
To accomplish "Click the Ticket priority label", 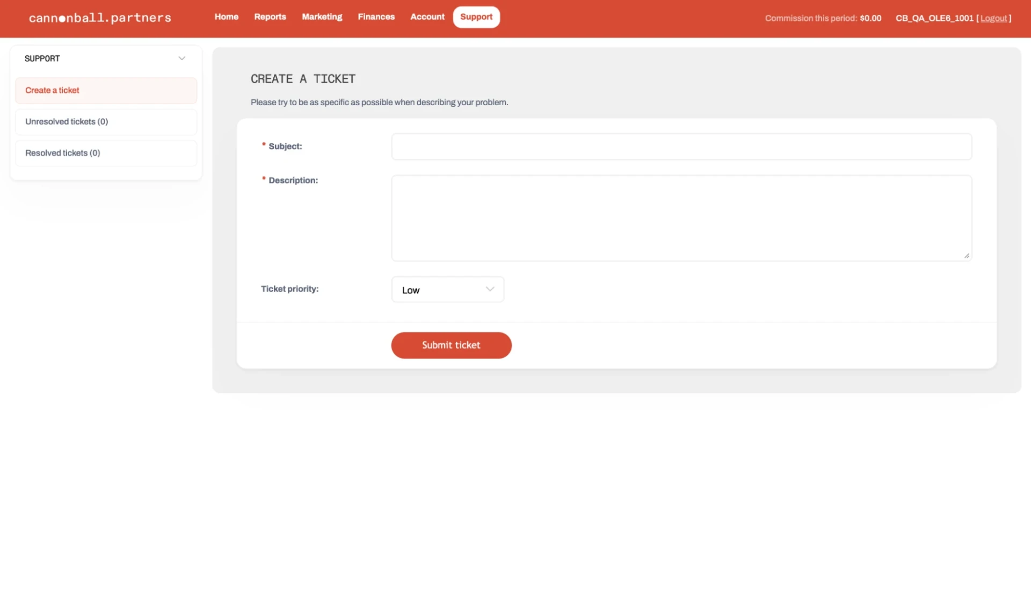I will pyautogui.click(x=289, y=289).
